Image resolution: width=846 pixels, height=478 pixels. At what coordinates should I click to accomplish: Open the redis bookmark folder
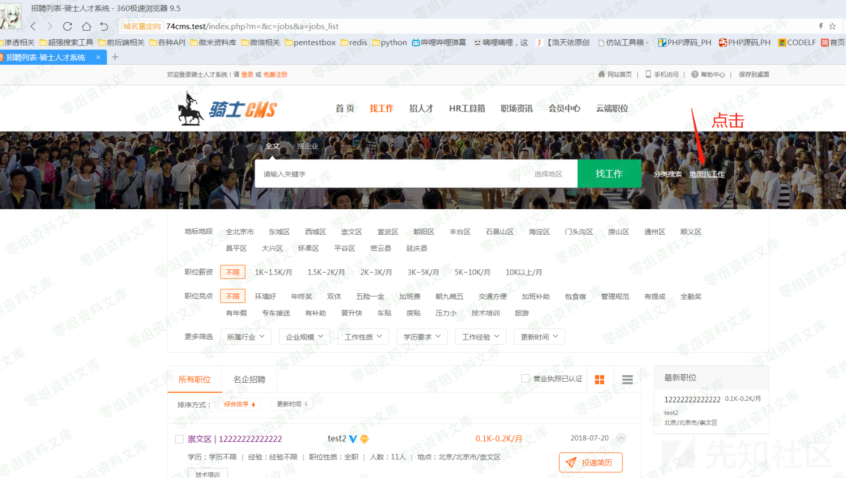(354, 43)
